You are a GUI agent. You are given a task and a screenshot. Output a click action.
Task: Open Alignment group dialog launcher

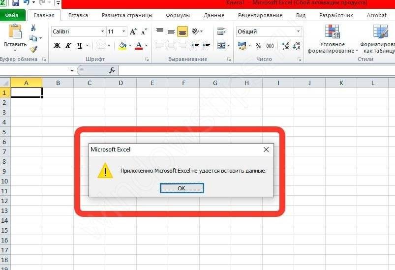(x=229, y=60)
